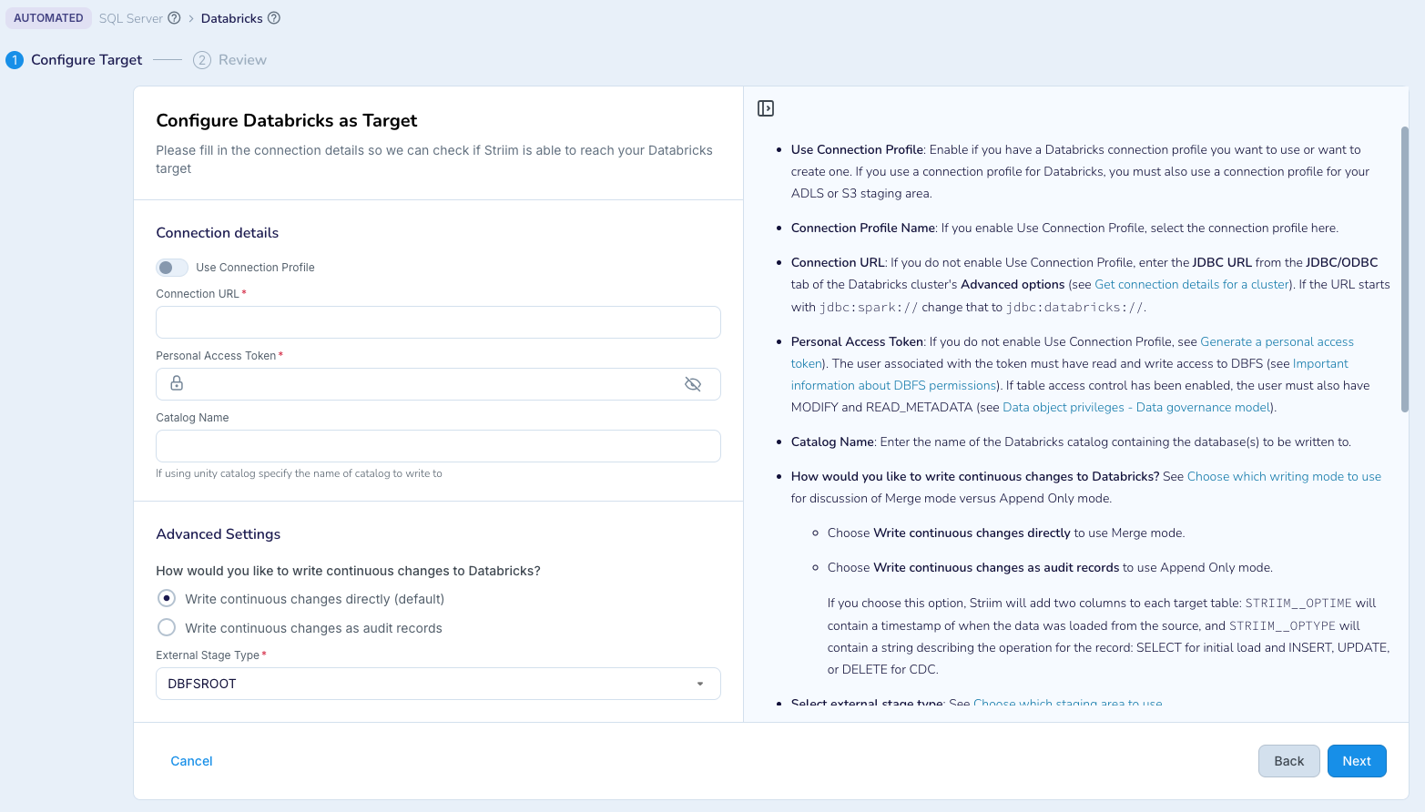The height and width of the screenshot is (812, 1425).
Task: Collapse the help documentation side panel
Action: pos(766,107)
